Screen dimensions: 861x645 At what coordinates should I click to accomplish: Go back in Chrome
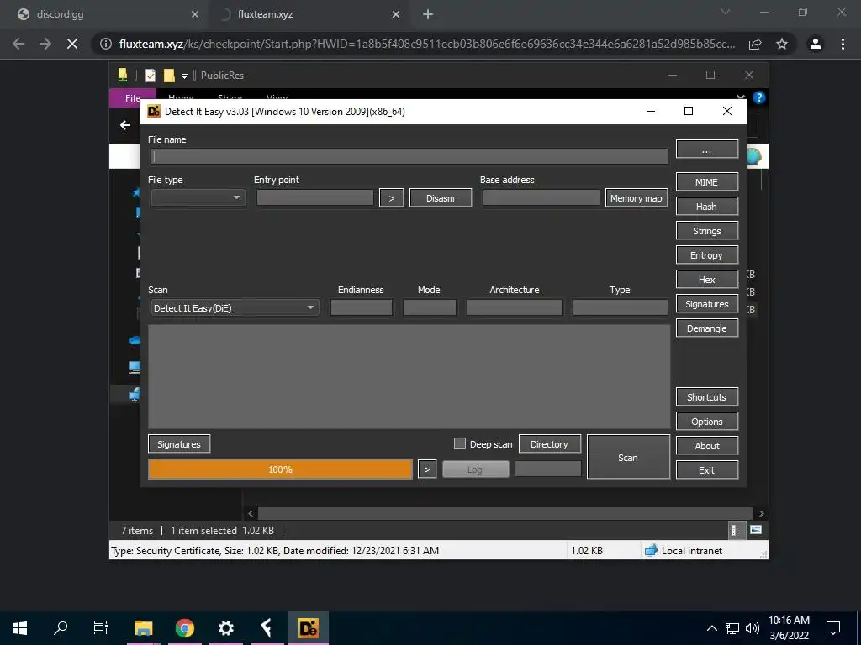(18, 44)
